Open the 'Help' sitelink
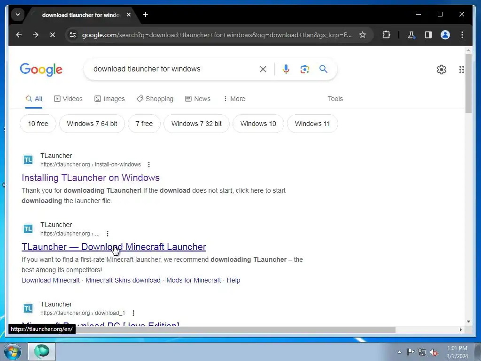The width and height of the screenshot is (481, 361). click(233, 280)
